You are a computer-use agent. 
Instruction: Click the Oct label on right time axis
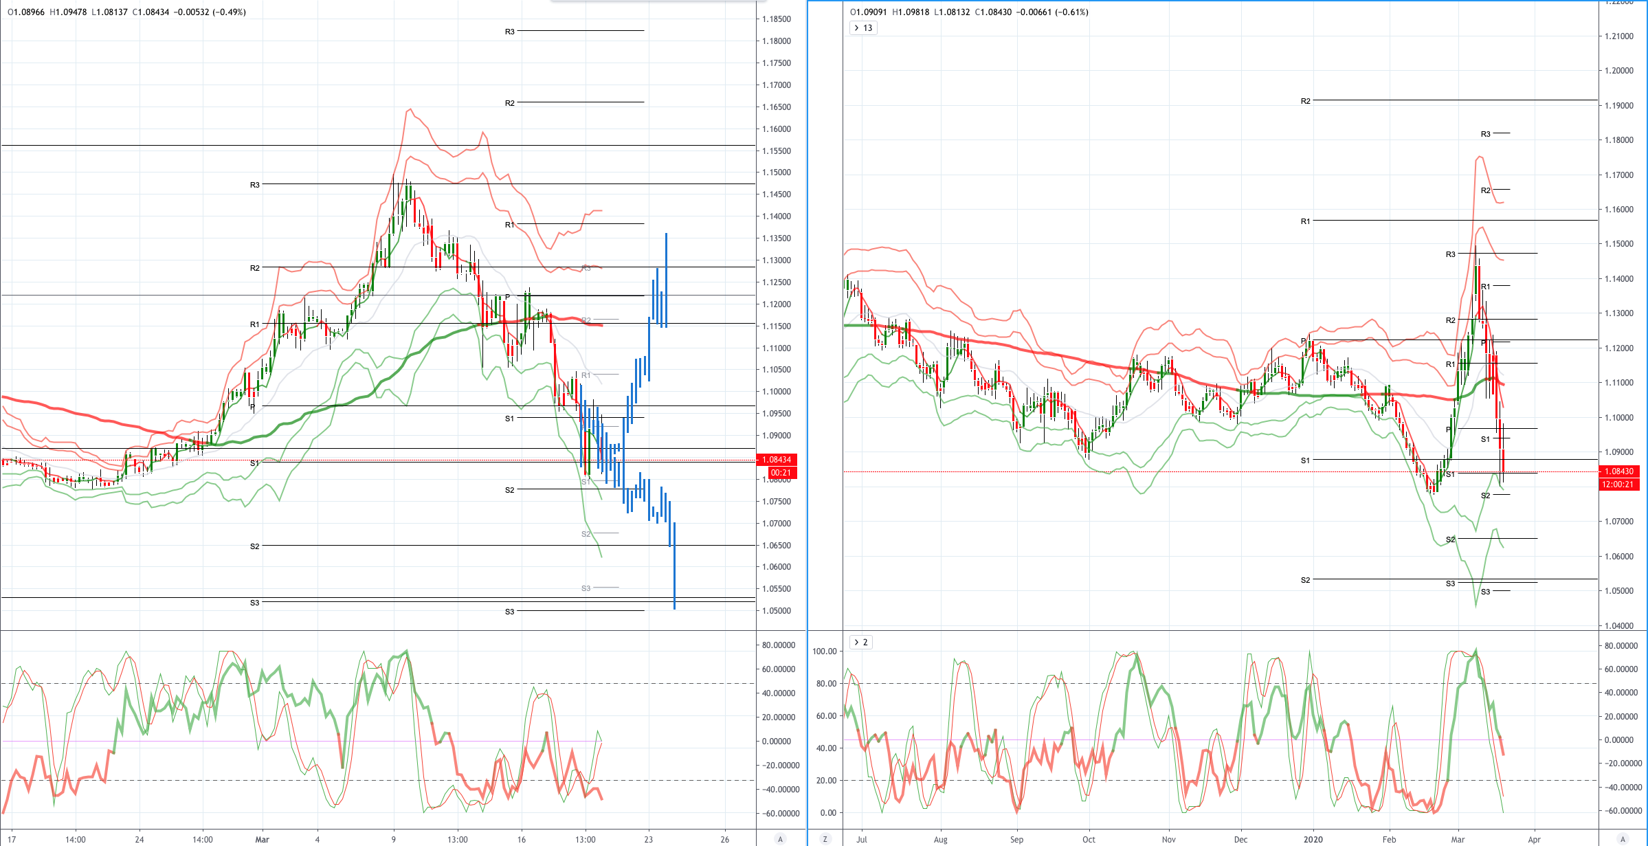[1089, 839]
